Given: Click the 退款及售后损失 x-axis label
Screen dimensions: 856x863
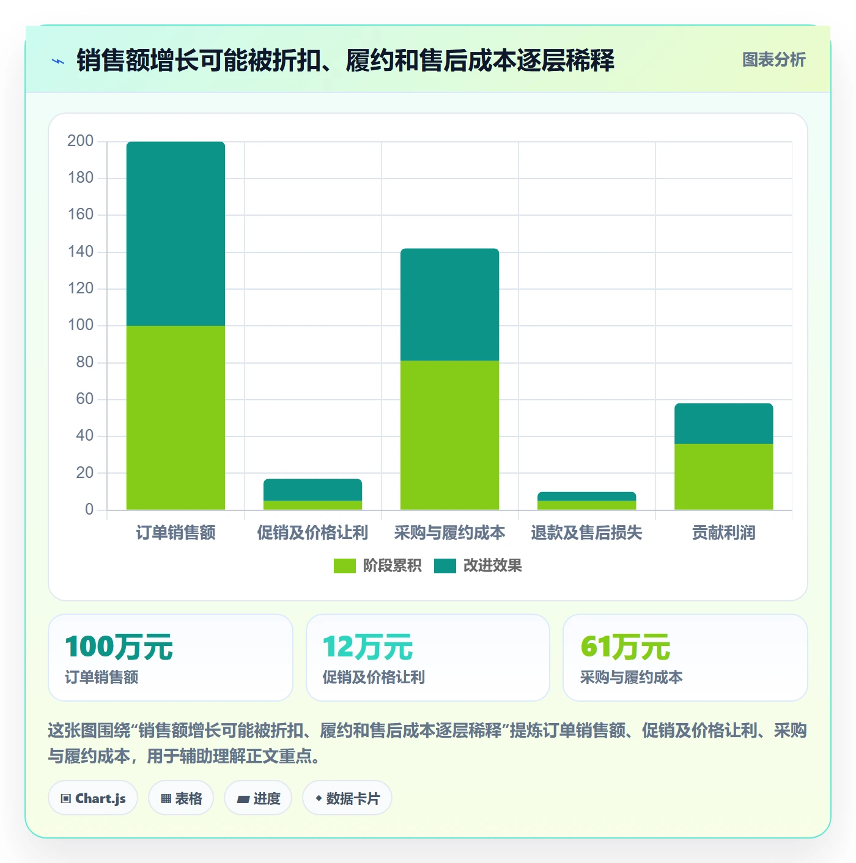Looking at the screenshot, I should point(586,533).
